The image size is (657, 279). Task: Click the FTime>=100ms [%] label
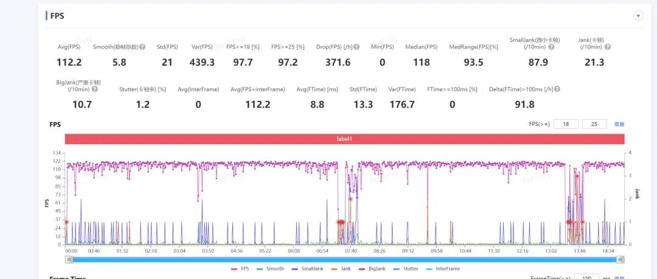[452, 89]
